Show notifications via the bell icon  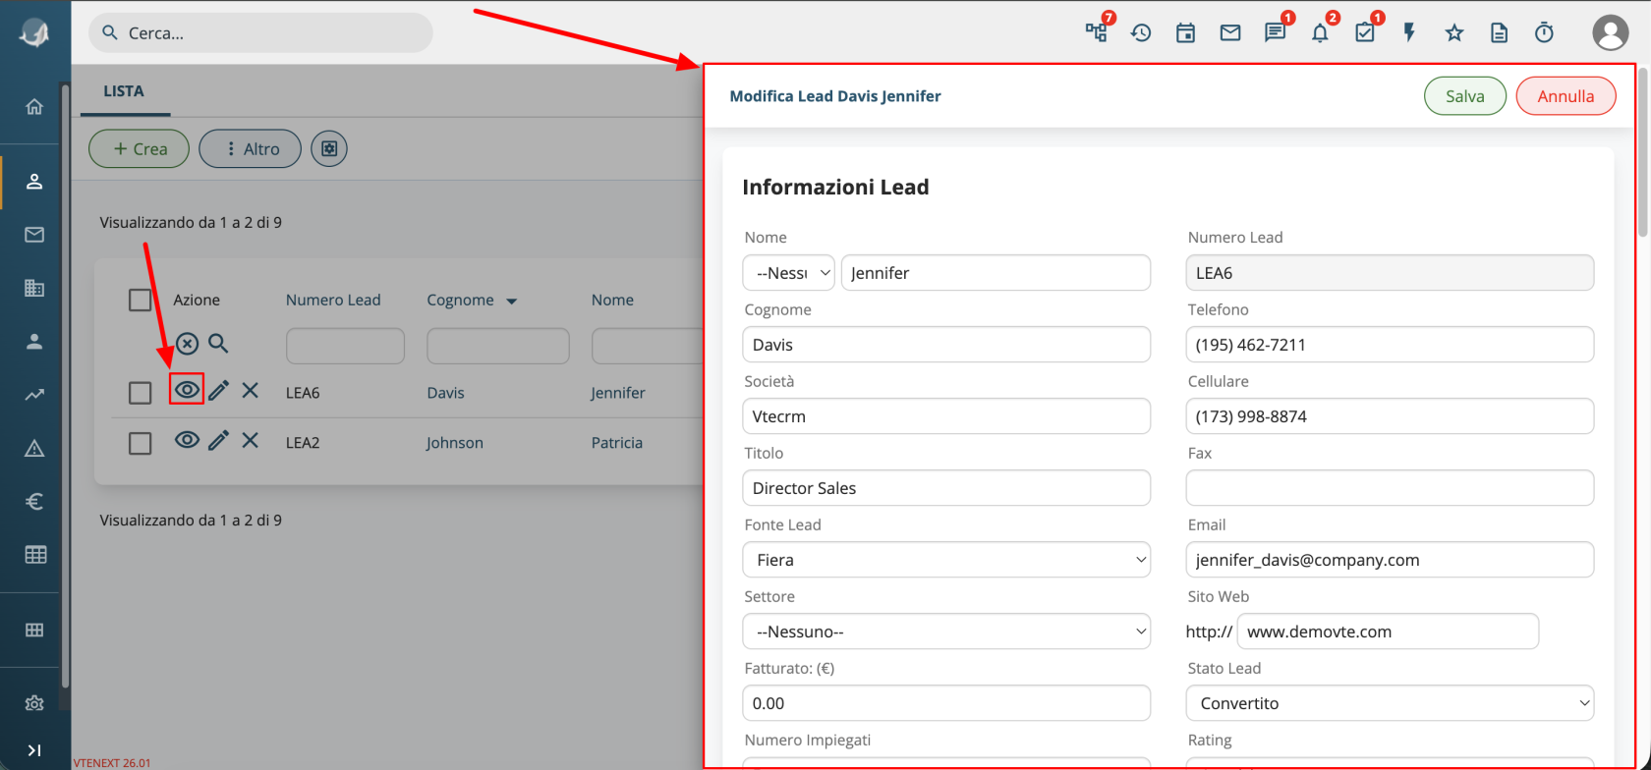(x=1320, y=32)
